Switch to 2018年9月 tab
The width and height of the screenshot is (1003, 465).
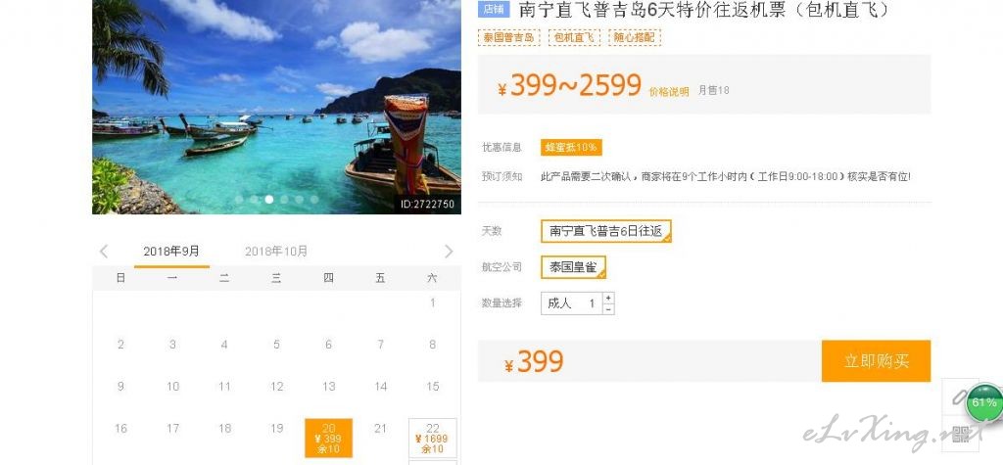click(x=171, y=252)
